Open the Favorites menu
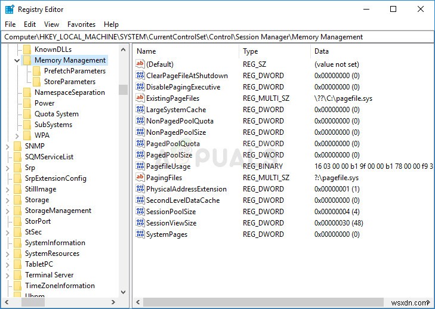 click(81, 24)
